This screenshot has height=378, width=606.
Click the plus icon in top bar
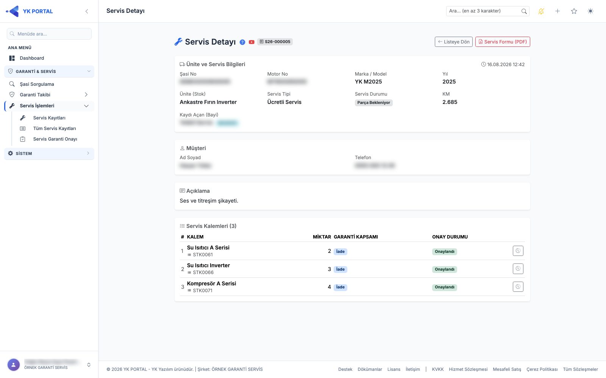click(x=558, y=11)
